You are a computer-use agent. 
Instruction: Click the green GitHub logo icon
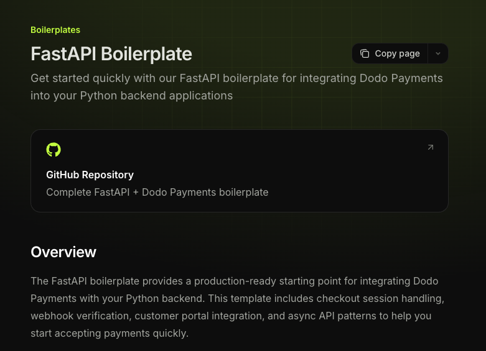tap(54, 150)
